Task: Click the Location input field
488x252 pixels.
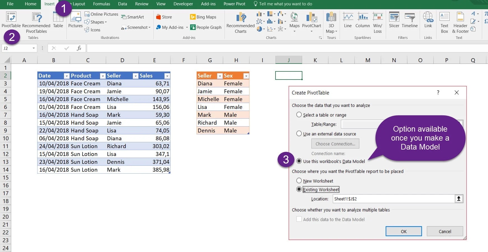Action: 393,199
